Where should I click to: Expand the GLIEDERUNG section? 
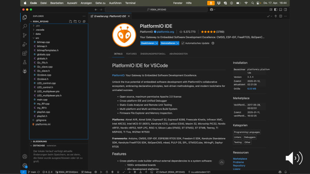tap(40, 141)
